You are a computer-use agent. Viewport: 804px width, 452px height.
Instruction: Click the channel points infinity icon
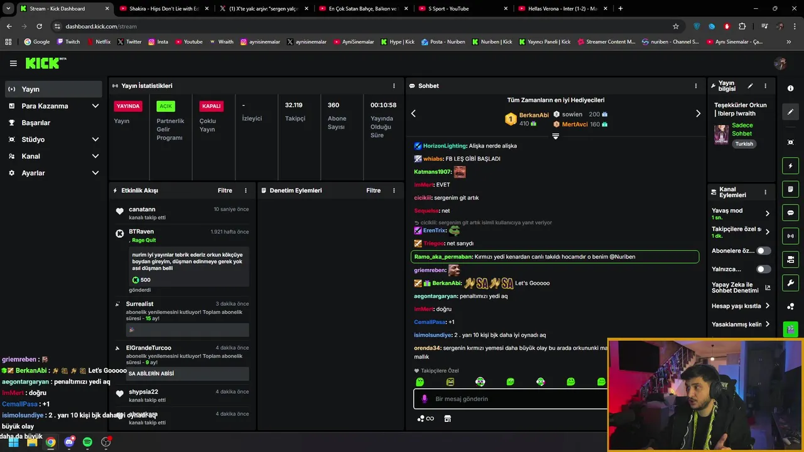pos(426,419)
